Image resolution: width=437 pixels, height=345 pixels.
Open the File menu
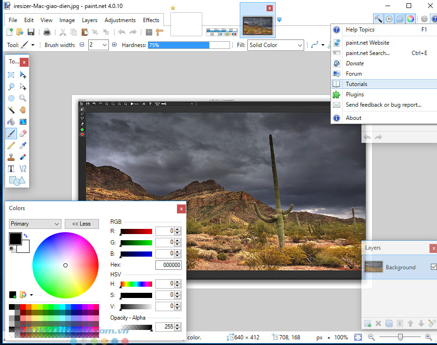click(x=13, y=20)
